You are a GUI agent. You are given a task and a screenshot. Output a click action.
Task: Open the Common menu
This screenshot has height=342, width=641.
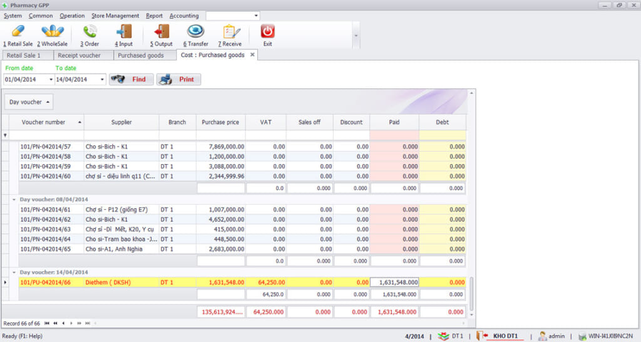point(41,16)
